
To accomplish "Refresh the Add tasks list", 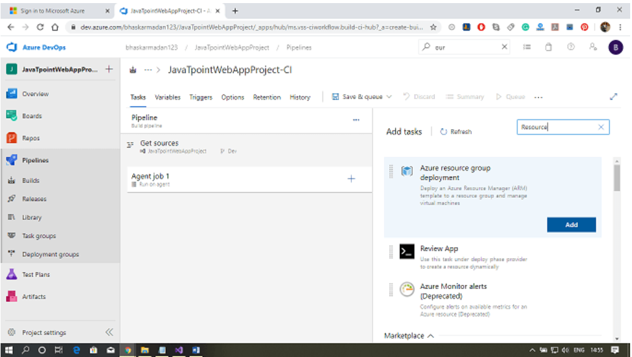I will pos(456,131).
